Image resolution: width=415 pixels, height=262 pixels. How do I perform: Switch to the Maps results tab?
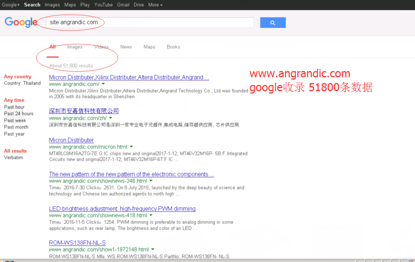click(x=149, y=47)
